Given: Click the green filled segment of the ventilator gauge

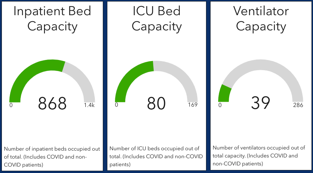Looking at the screenshot, I should coord(225,93).
